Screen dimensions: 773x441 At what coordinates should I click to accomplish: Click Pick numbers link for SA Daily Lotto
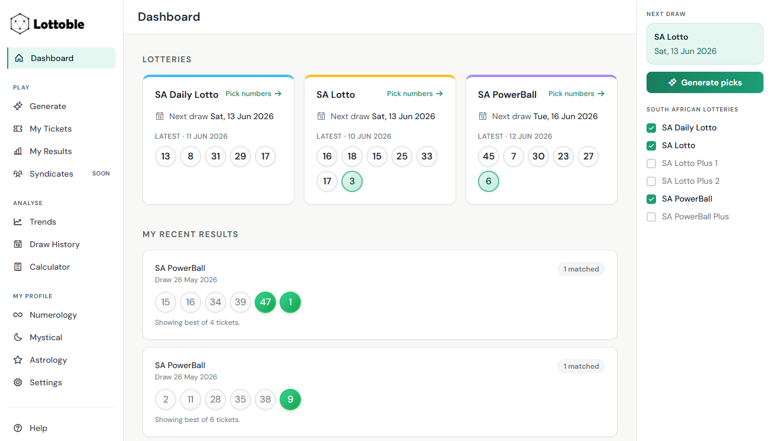pyautogui.click(x=254, y=94)
